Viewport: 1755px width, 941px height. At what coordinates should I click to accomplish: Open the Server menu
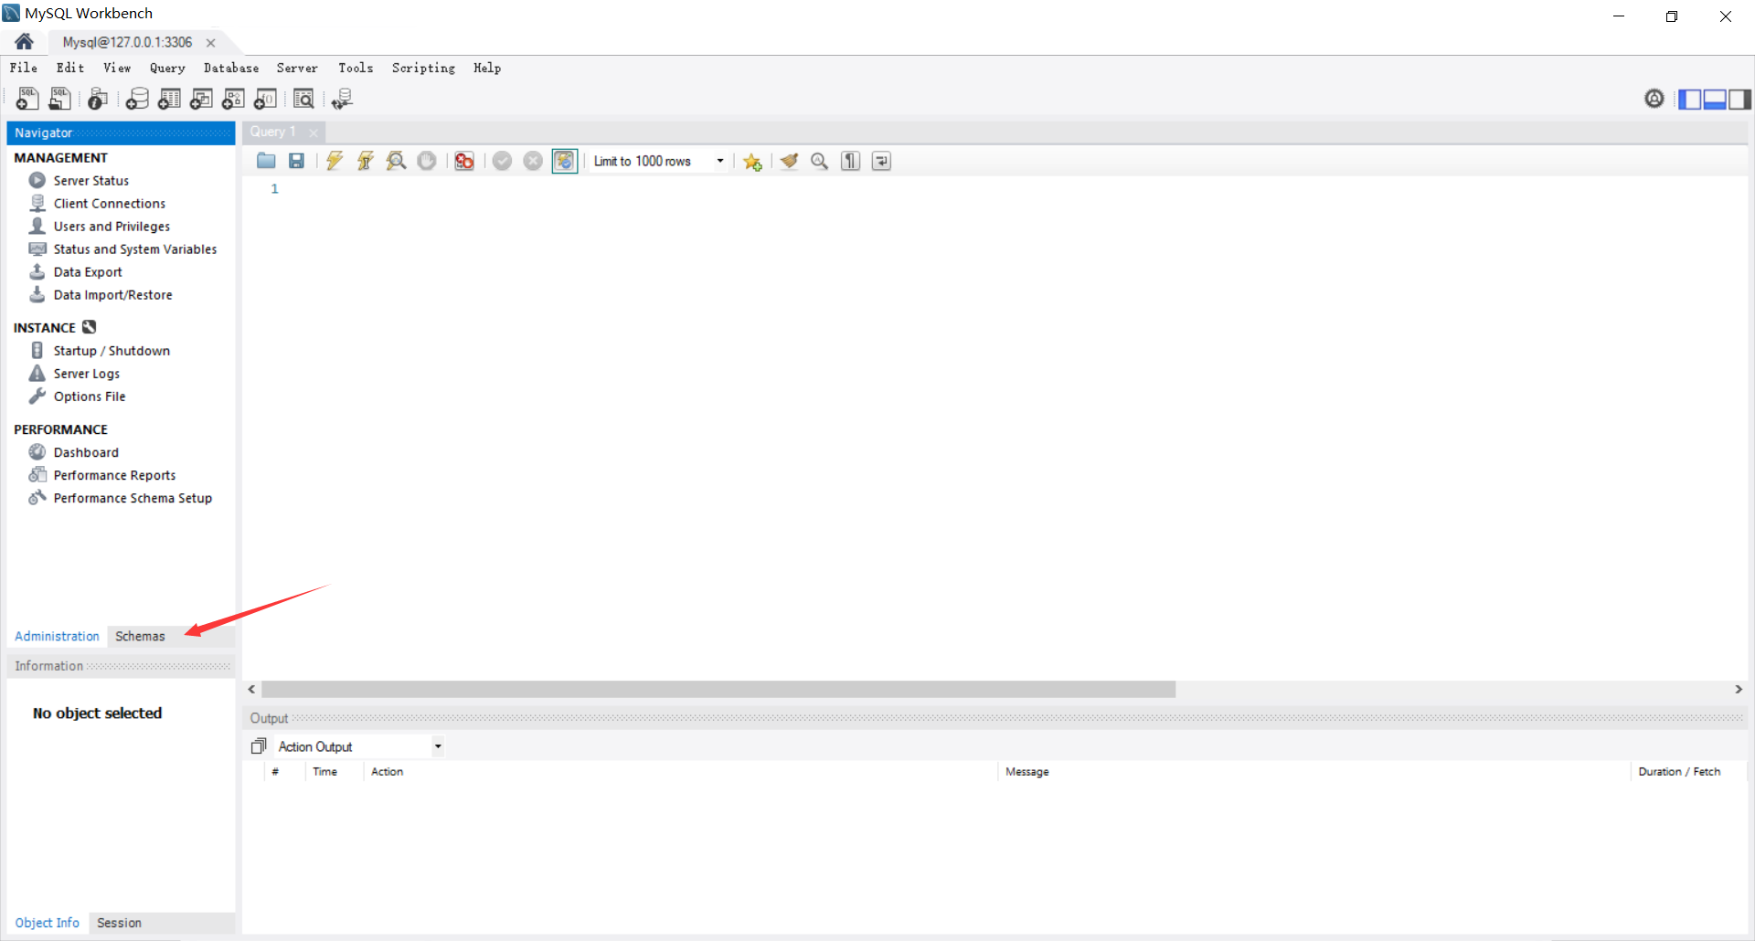click(297, 68)
